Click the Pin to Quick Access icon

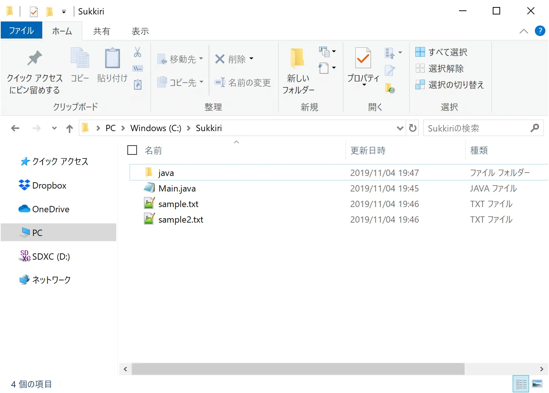(35, 58)
